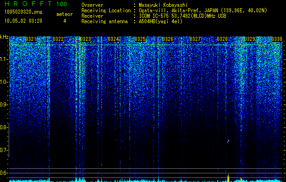Click the 0325 time marker
The width and height of the screenshot is (286, 182).
pyautogui.click(x=140, y=39)
